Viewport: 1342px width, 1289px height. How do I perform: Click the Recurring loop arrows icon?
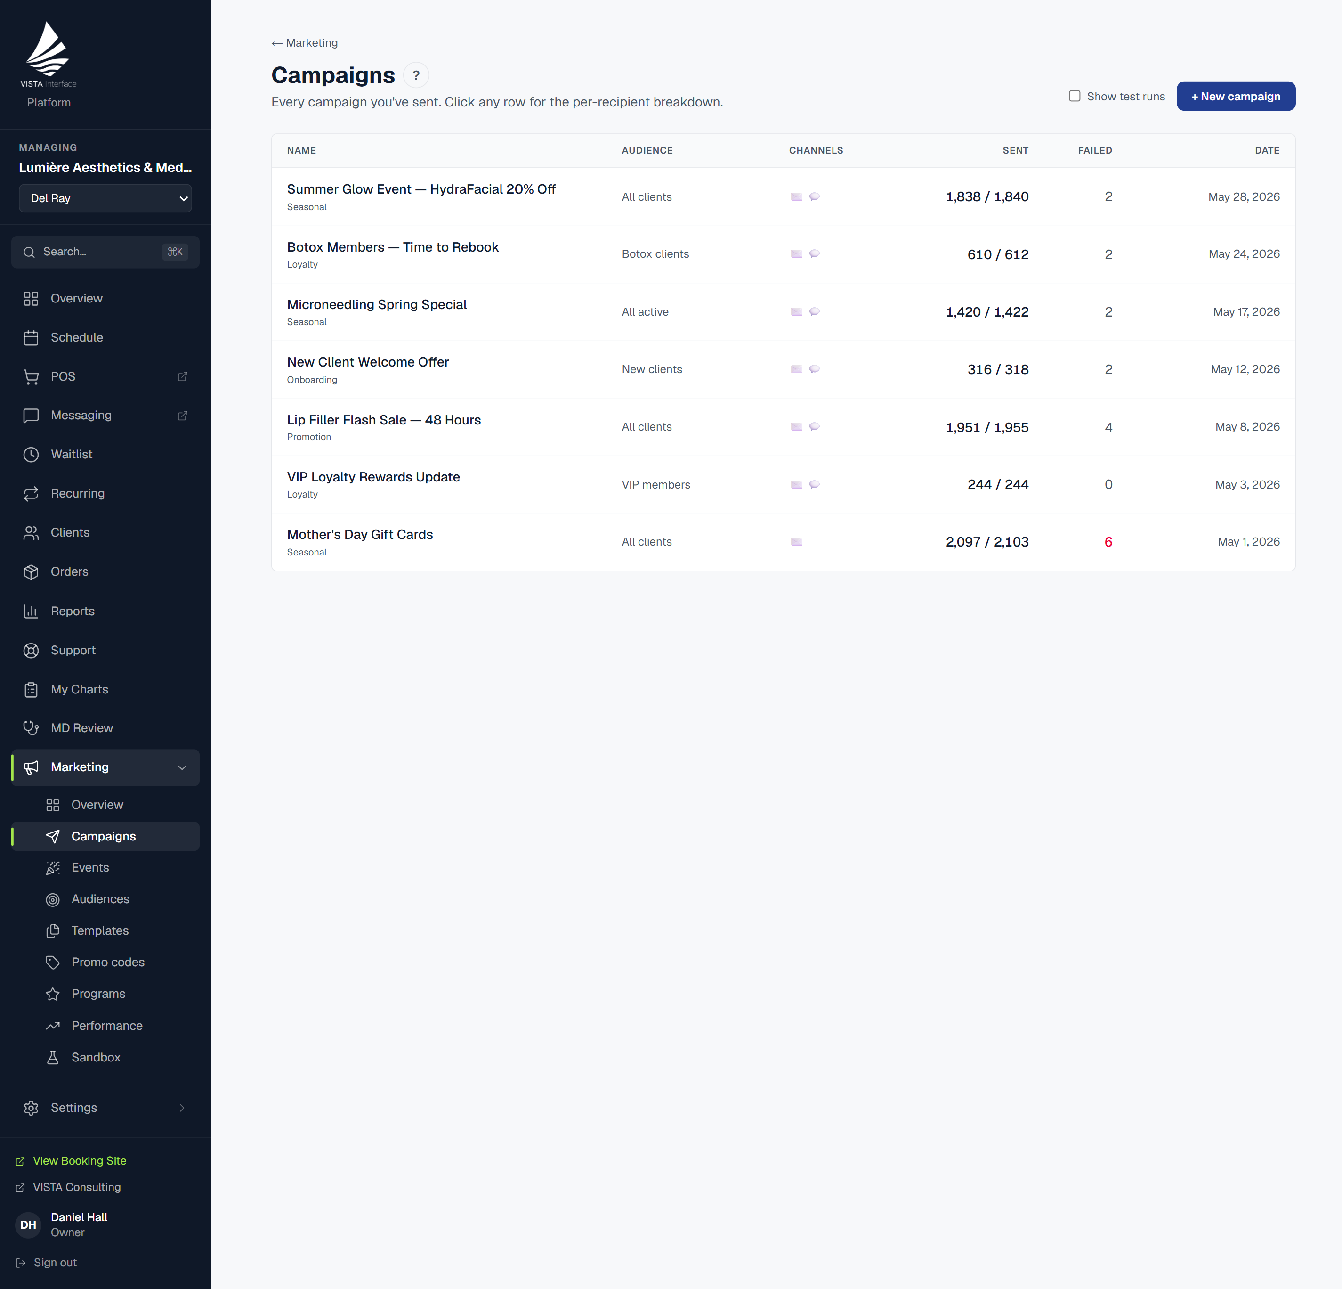tap(31, 494)
